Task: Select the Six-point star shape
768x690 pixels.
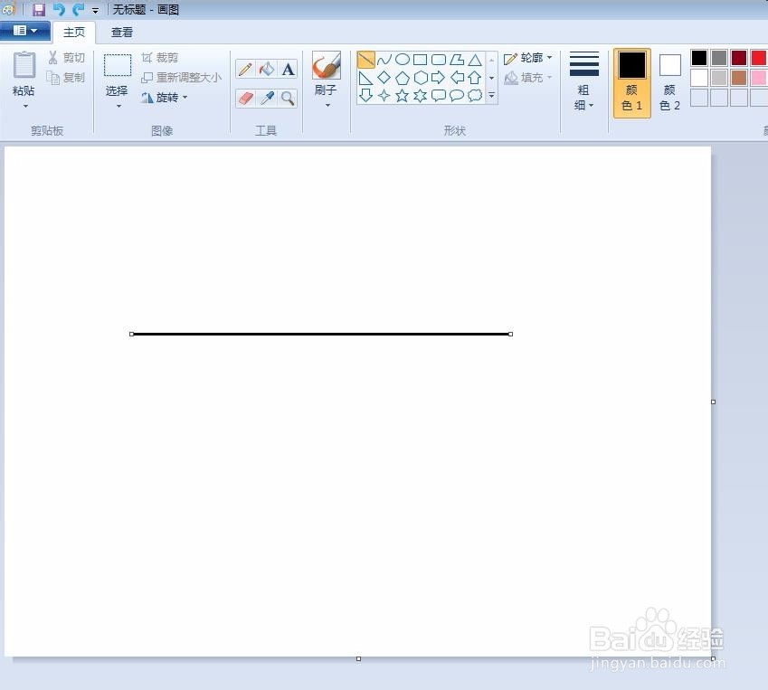Action: click(421, 96)
